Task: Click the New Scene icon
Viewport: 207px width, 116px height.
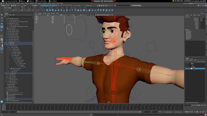Action: point(12,5)
